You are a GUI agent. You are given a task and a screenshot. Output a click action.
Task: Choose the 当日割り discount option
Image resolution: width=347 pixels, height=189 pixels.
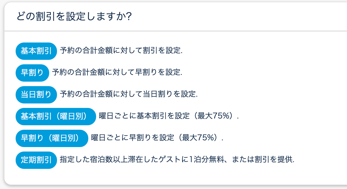pyautogui.click(x=36, y=95)
